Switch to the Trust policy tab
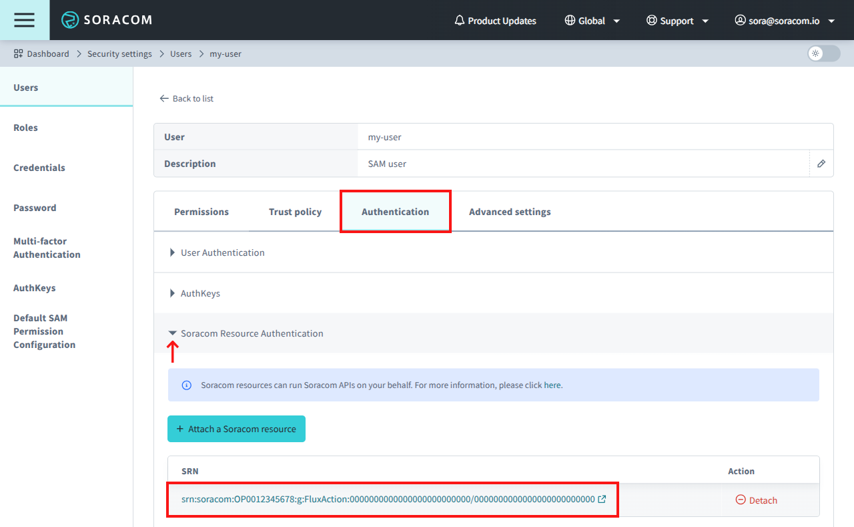The width and height of the screenshot is (854, 527). [x=295, y=211]
